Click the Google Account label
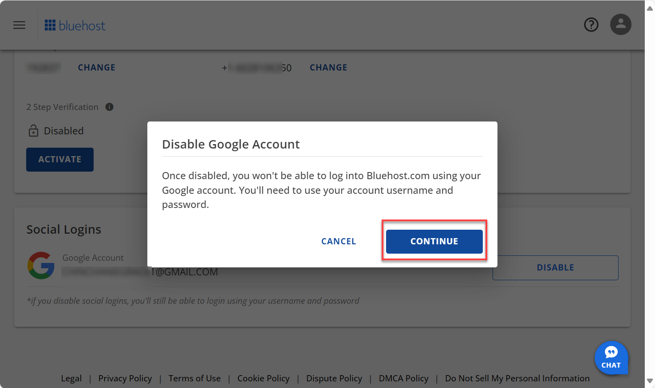This screenshot has height=388, width=655. [x=93, y=258]
